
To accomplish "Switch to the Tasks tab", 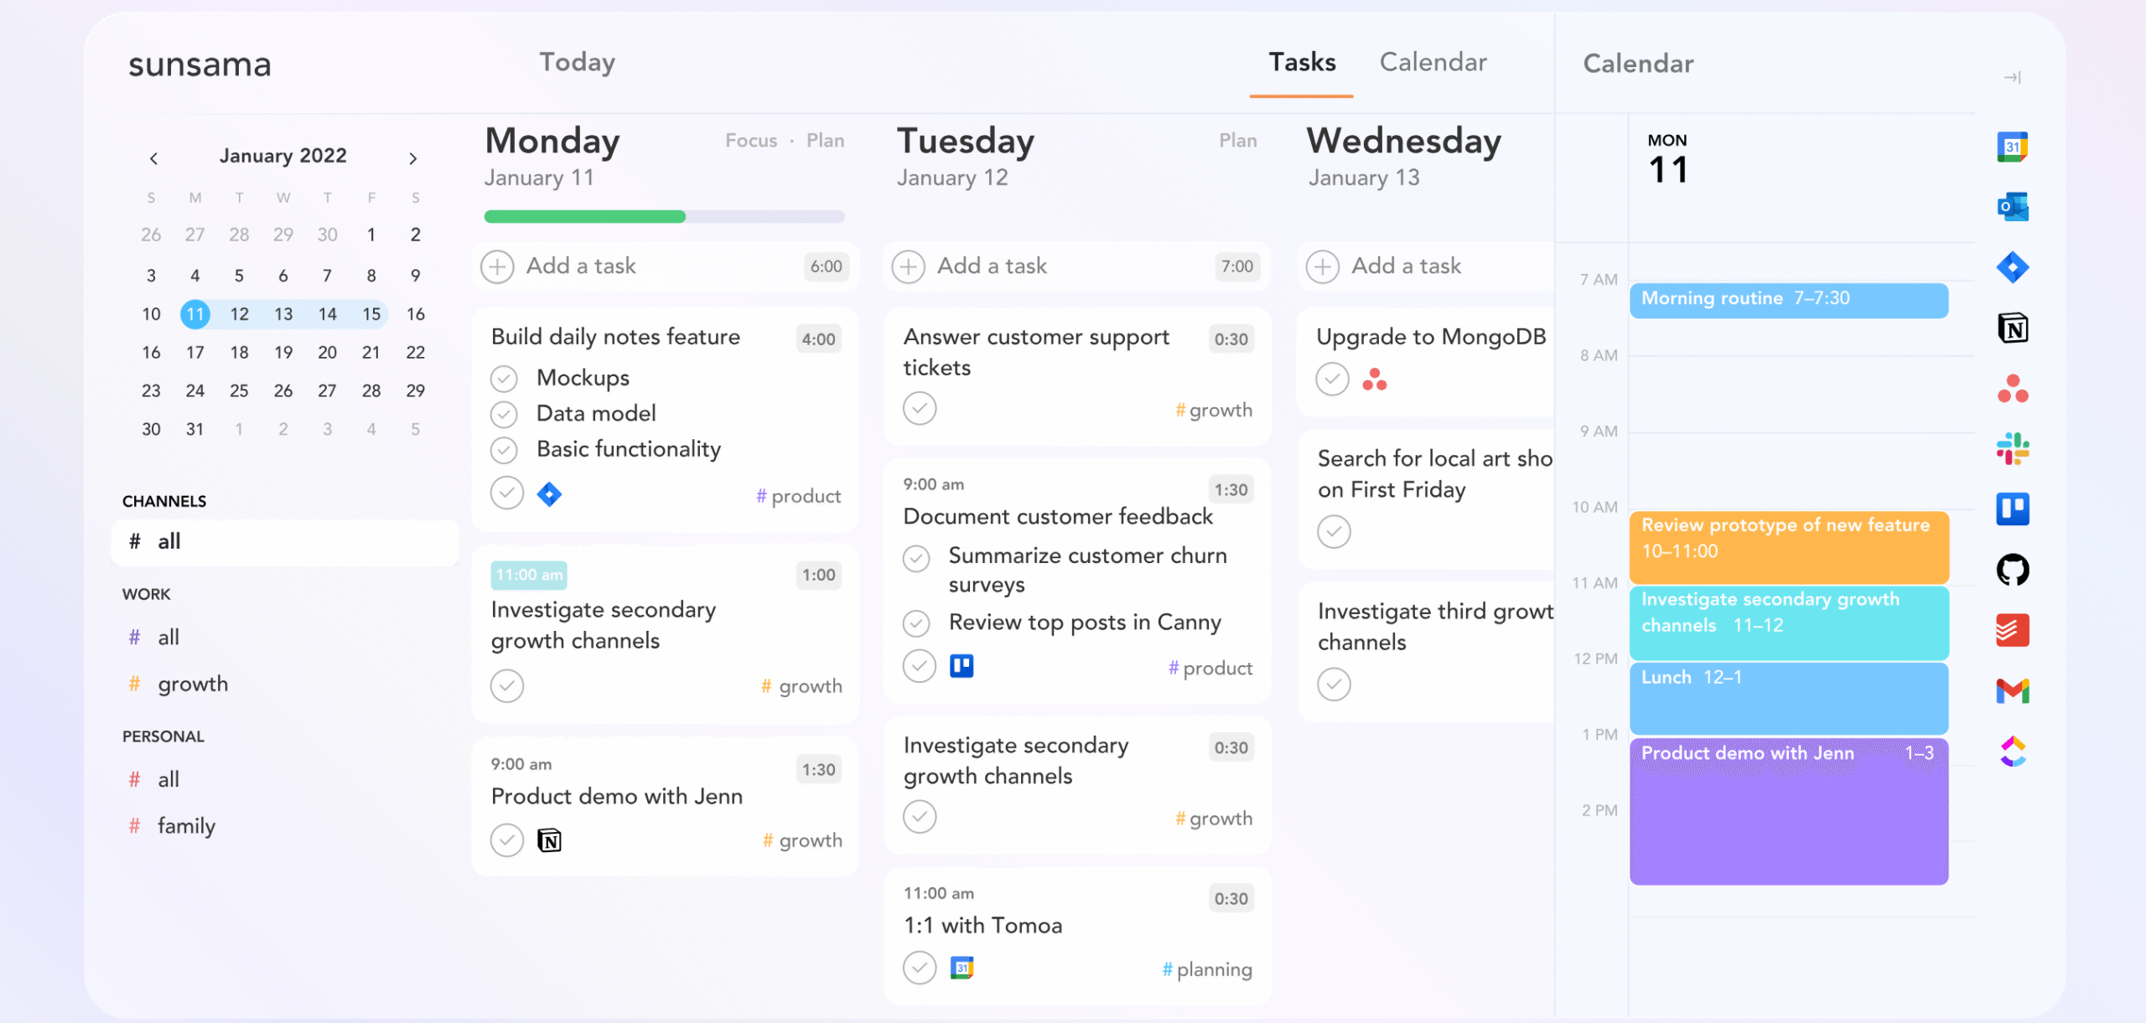I will (1302, 62).
